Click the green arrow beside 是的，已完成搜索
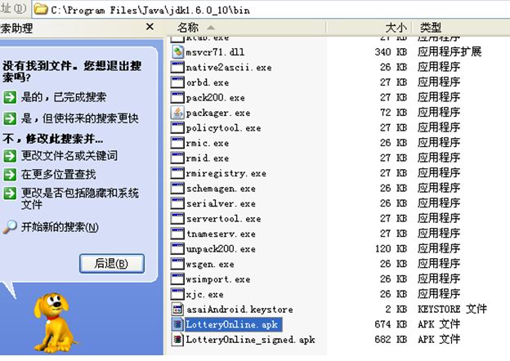 click(x=10, y=97)
